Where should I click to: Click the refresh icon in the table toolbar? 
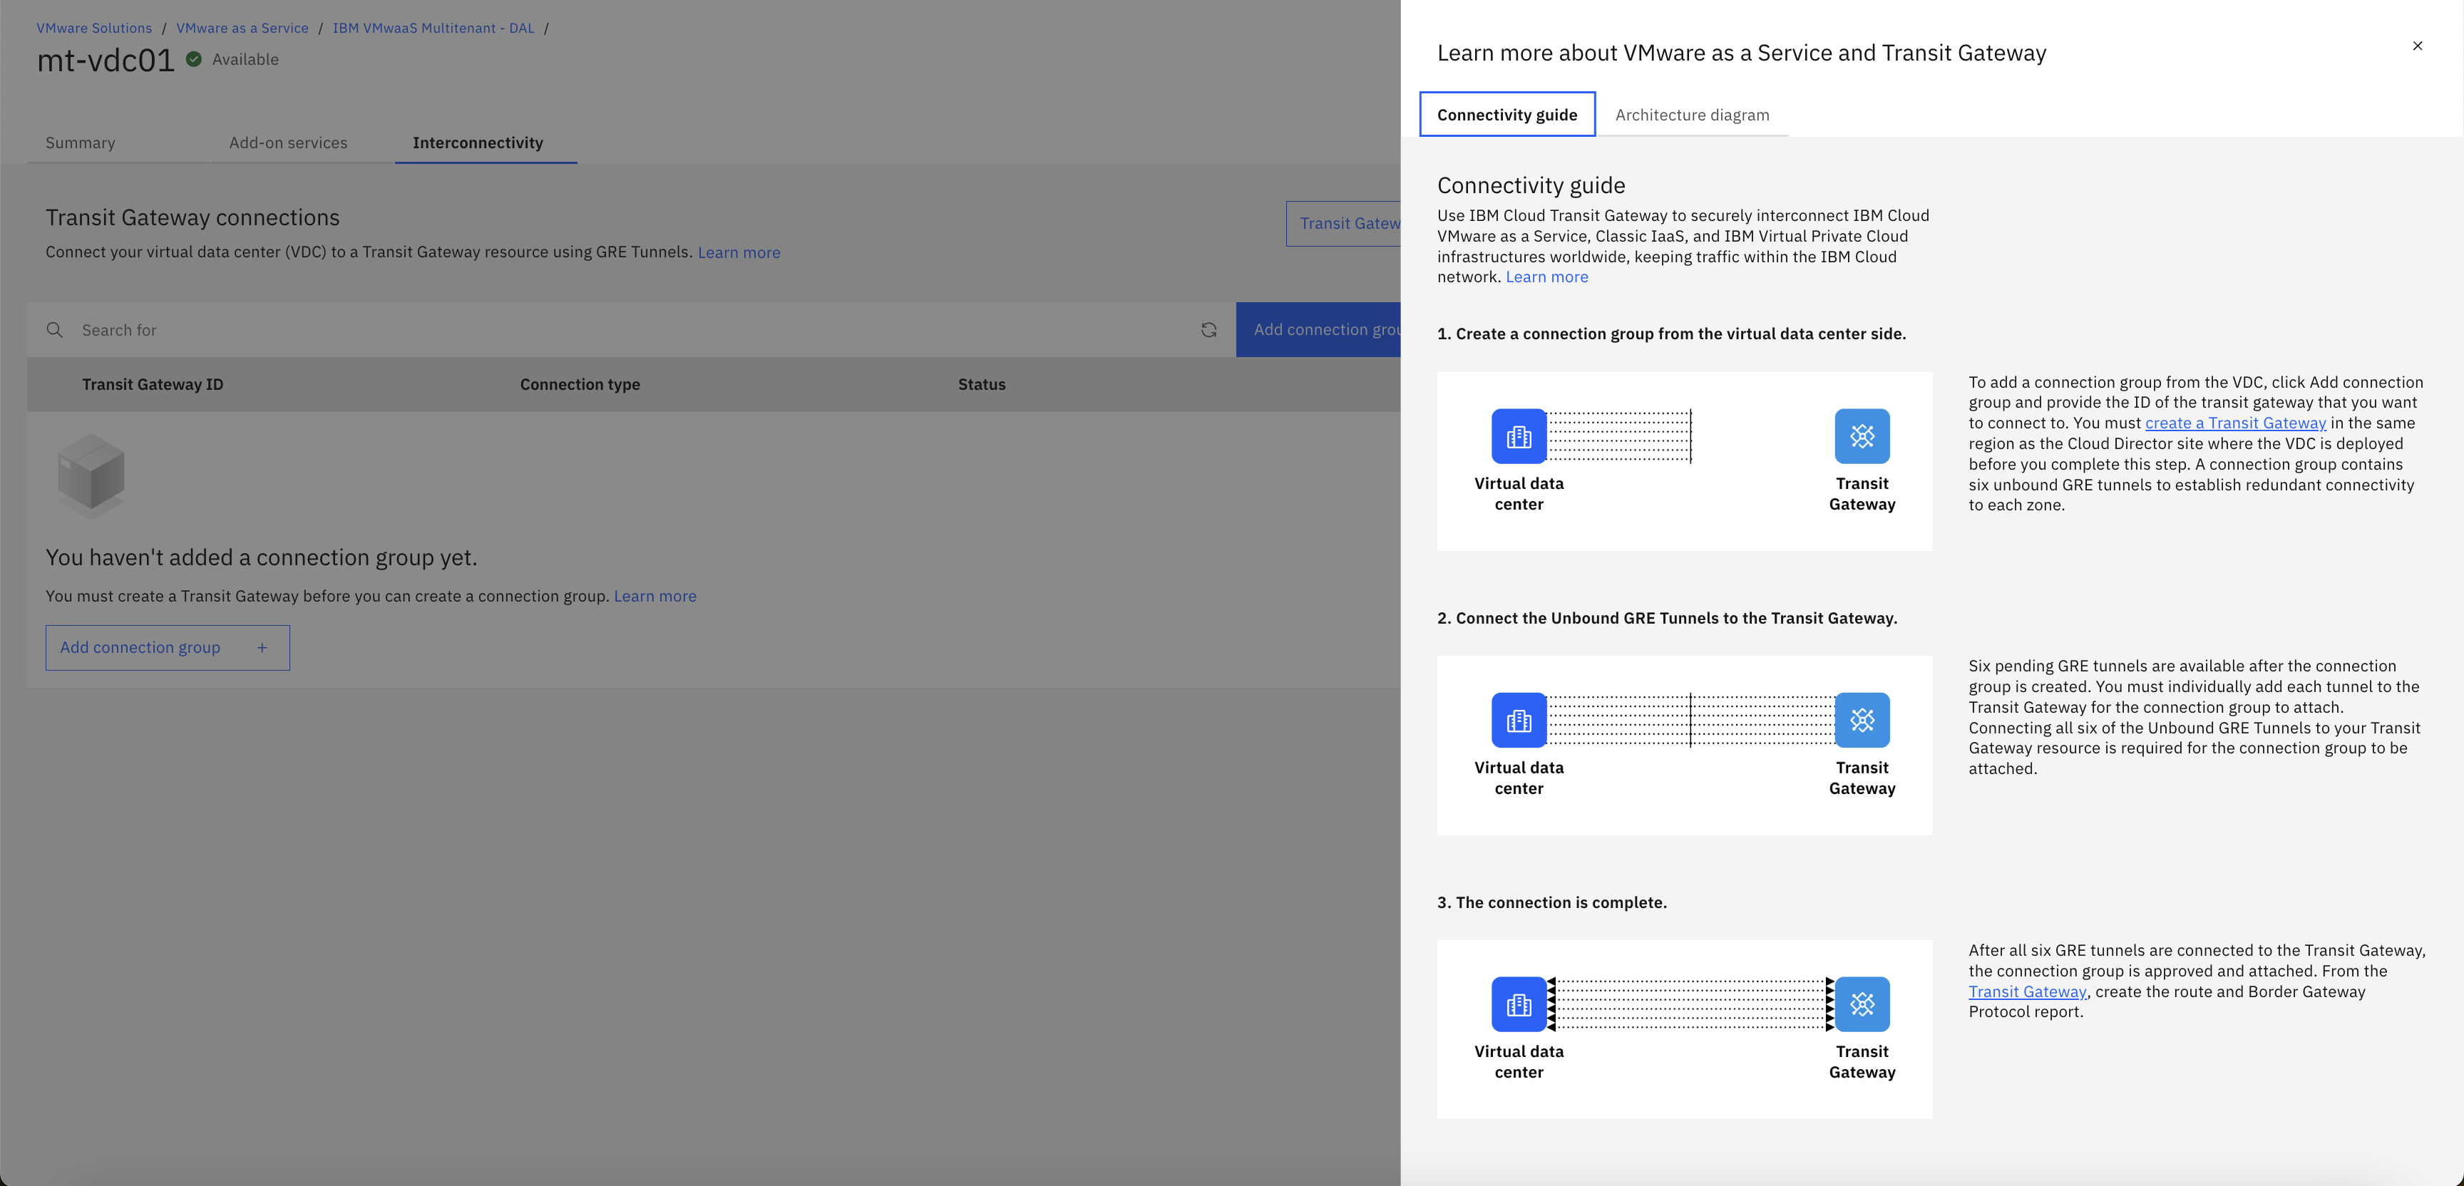[x=1208, y=330]
